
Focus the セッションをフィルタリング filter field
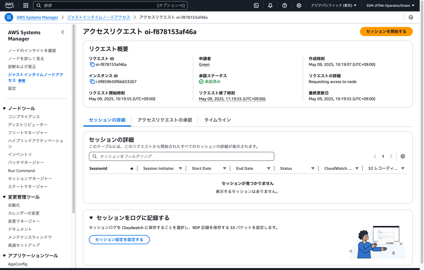pyautogui.click(x=182, y=156)
